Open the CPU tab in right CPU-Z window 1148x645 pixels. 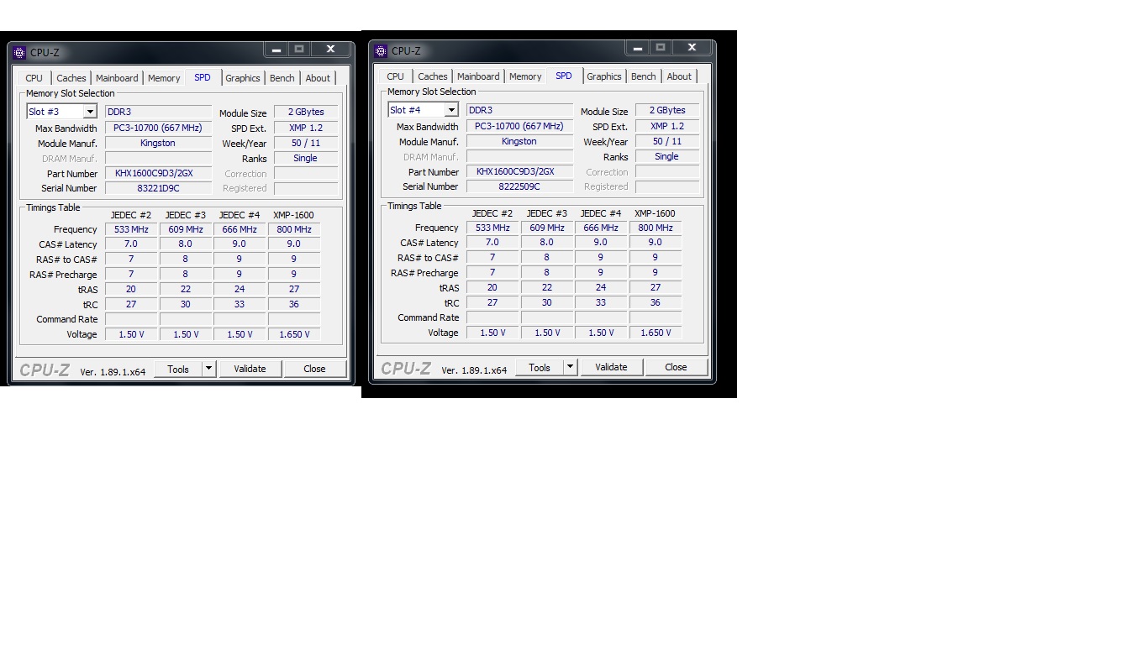pos(395,76)
